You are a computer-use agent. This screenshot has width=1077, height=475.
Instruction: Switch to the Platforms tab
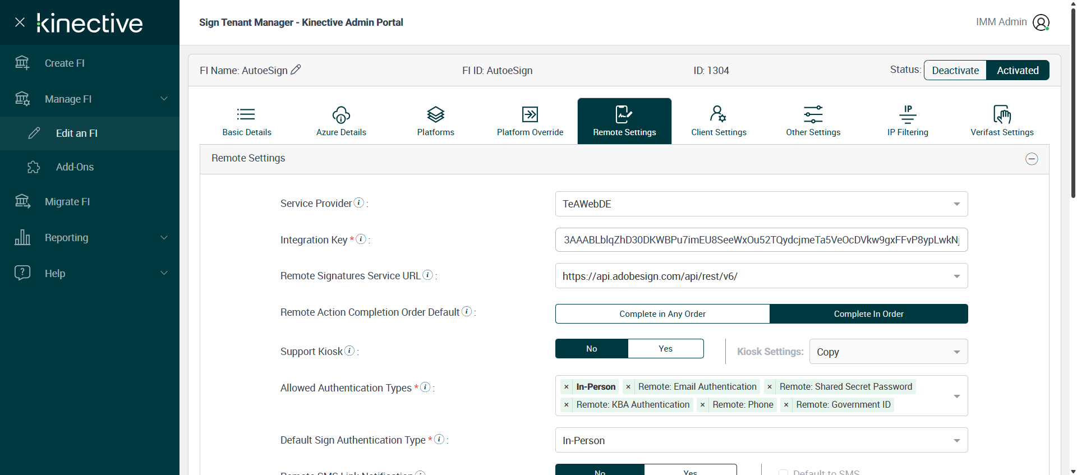(436, 121)
